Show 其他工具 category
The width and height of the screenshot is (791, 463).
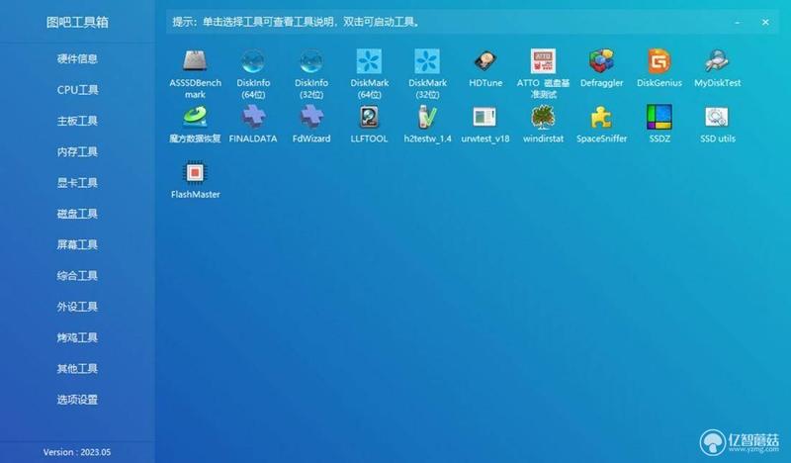click(77, 369)
